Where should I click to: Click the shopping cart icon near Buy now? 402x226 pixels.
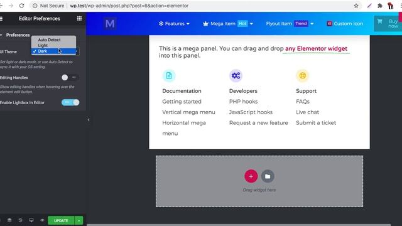tap(379, 21)
